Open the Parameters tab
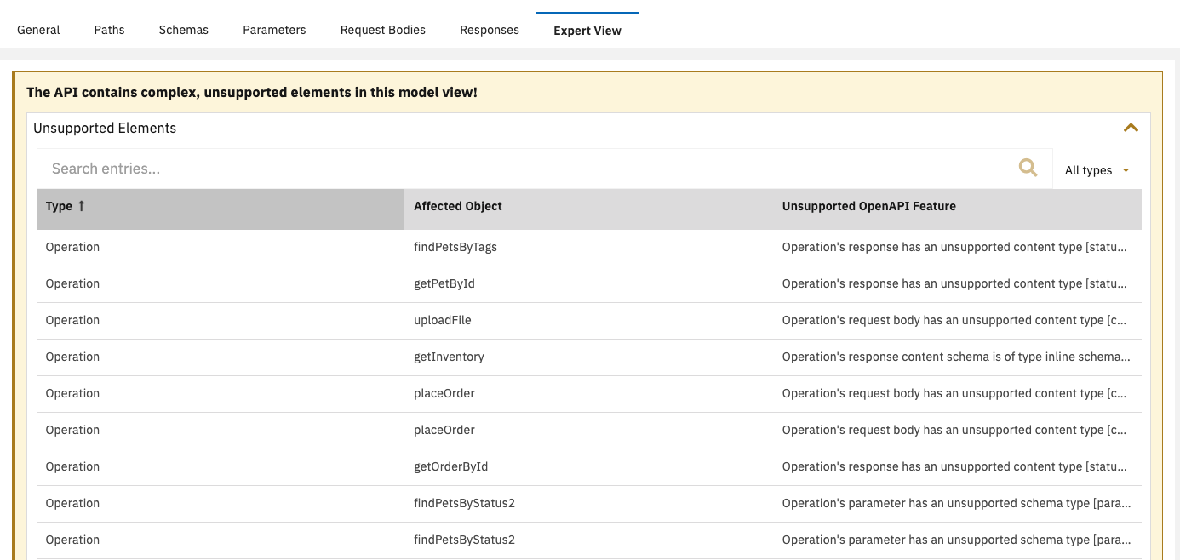This screenshot has height=560, width=1180. click(273, 30)
